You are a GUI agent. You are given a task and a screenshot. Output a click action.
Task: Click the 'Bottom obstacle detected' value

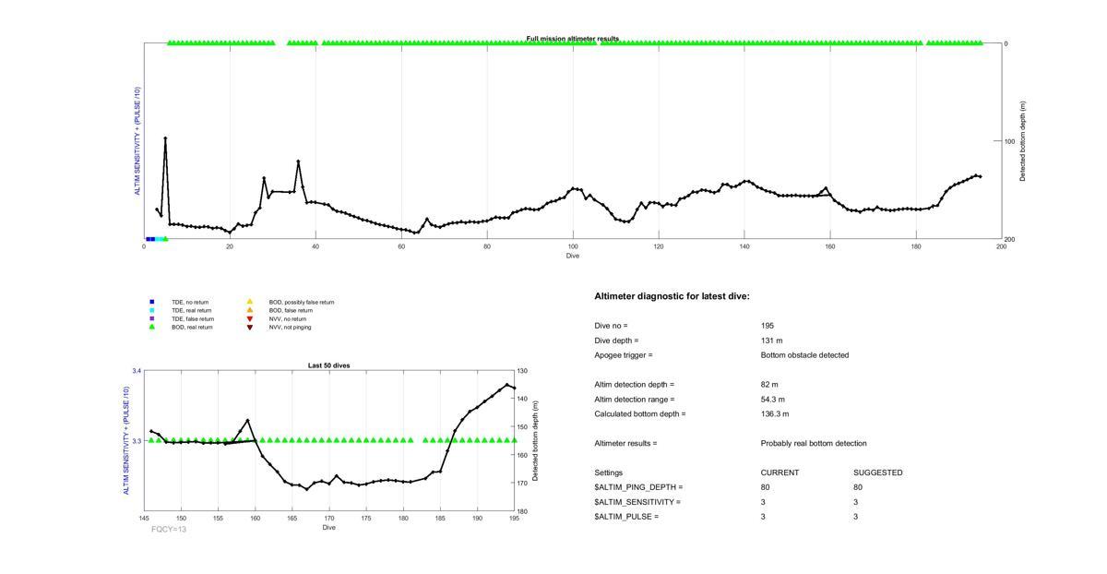[x=805, y=355]
